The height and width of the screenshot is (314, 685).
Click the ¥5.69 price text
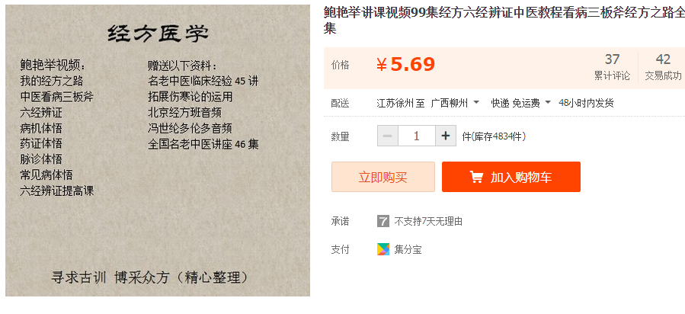coord(405,65)
